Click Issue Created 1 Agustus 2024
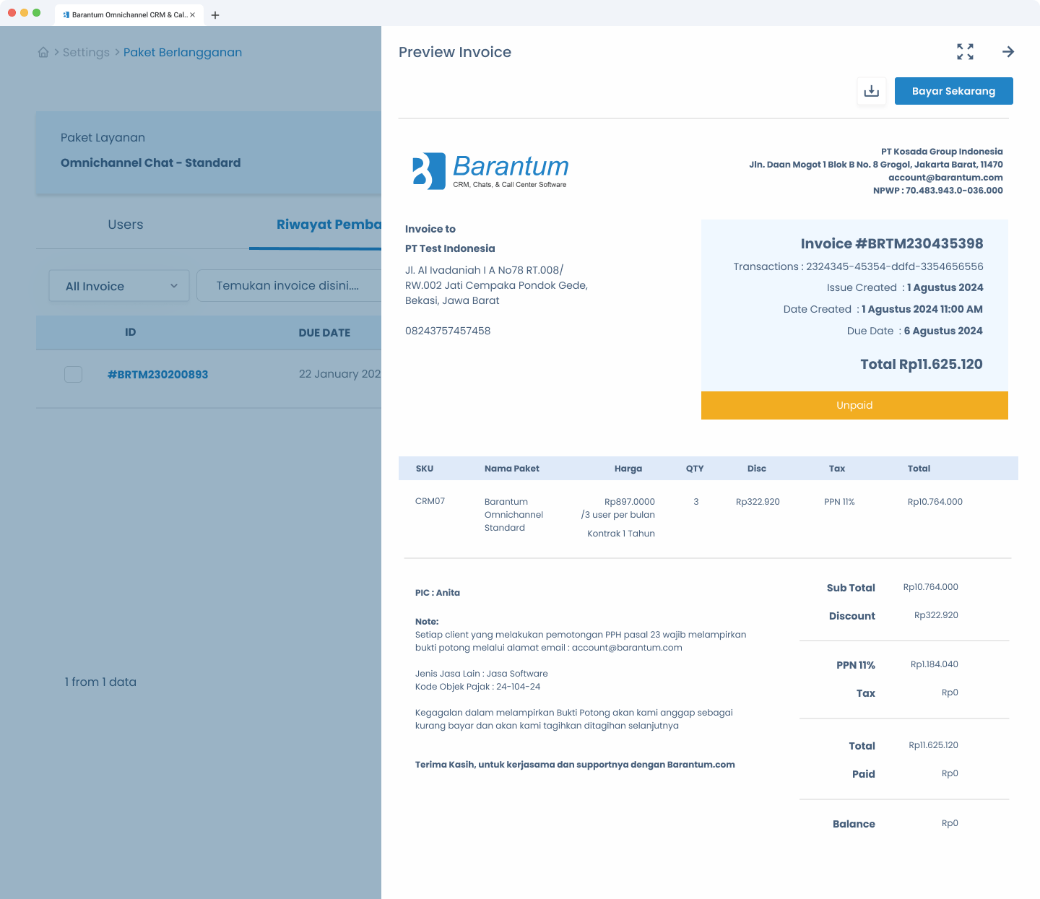Screen dimensions: 1040x899 click(905, 287)
